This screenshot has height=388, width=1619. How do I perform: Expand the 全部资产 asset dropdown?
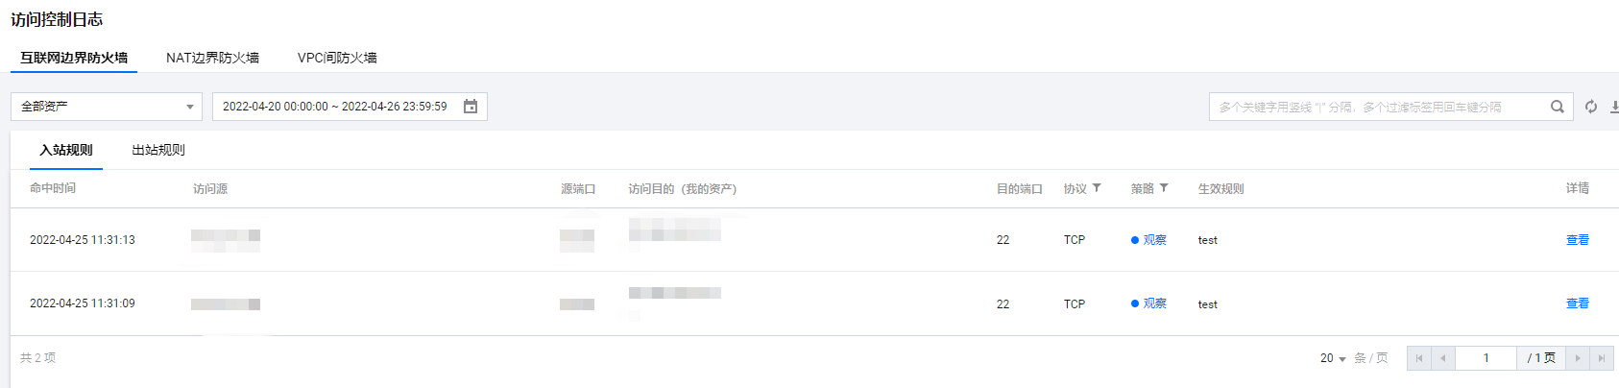[x=107, y=107]
